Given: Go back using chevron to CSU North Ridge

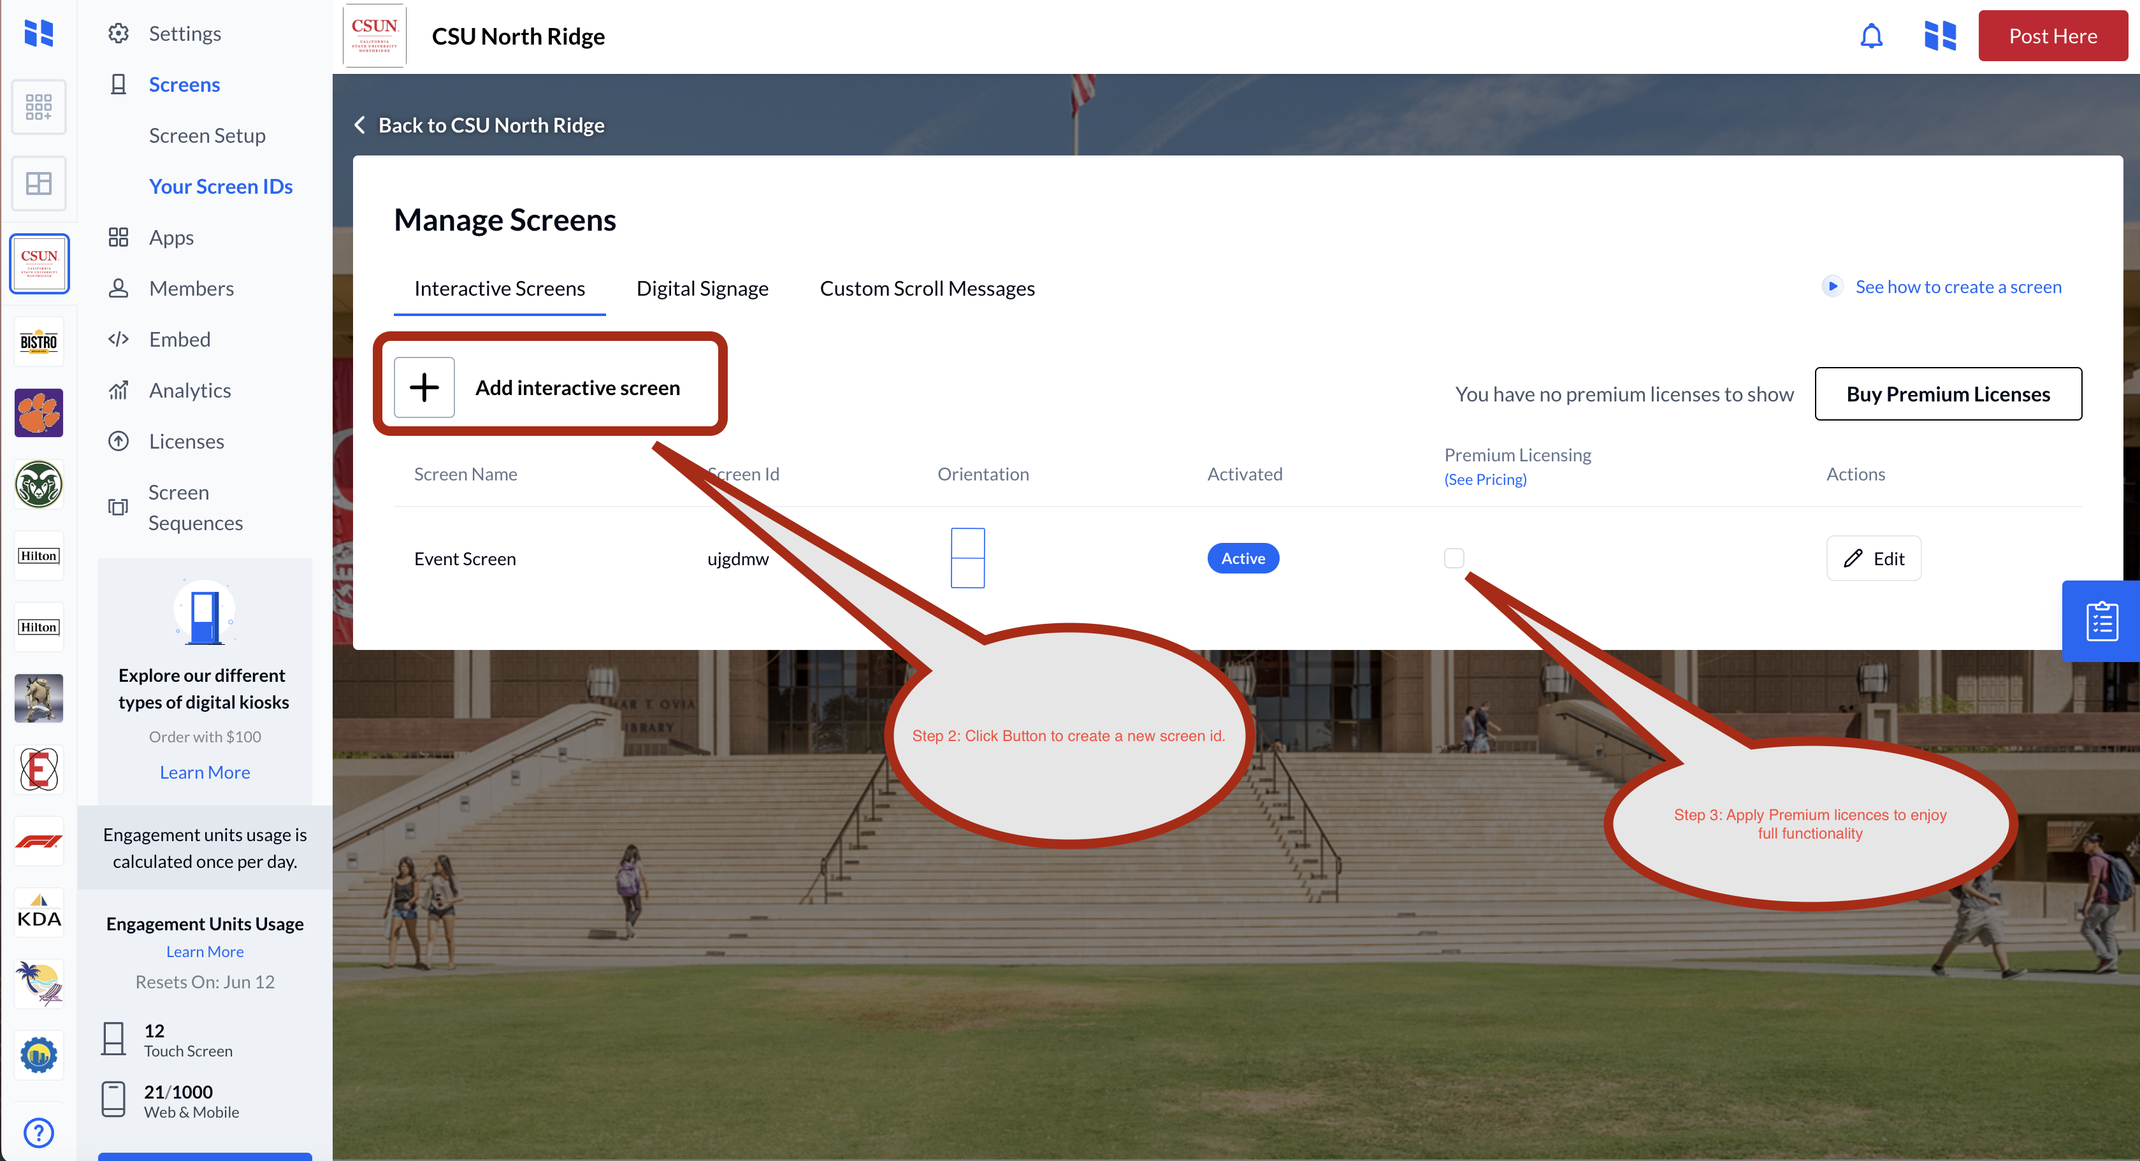Looking at the screenshot, I should click(x=359, y=124).
